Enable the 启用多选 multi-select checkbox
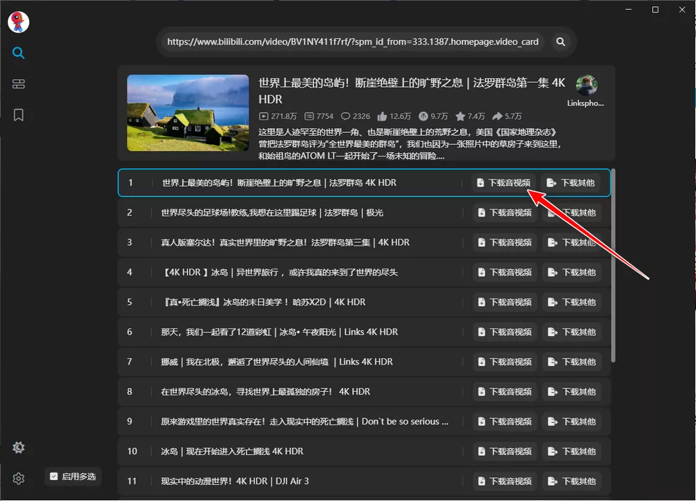Screen dimensions: 696x501 [x=54, y=477]
